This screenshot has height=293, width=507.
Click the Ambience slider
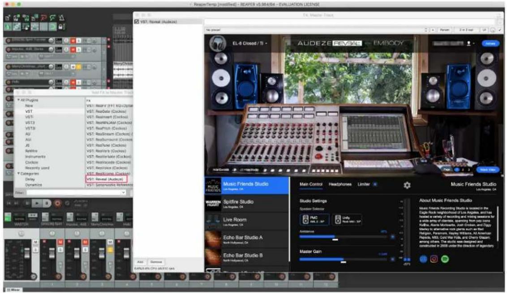344,237
